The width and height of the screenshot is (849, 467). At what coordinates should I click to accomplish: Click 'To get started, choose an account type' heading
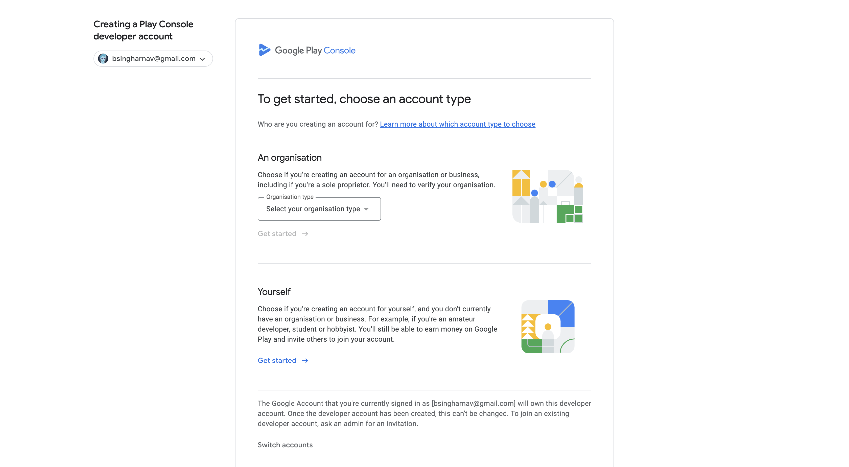point(364,99)
